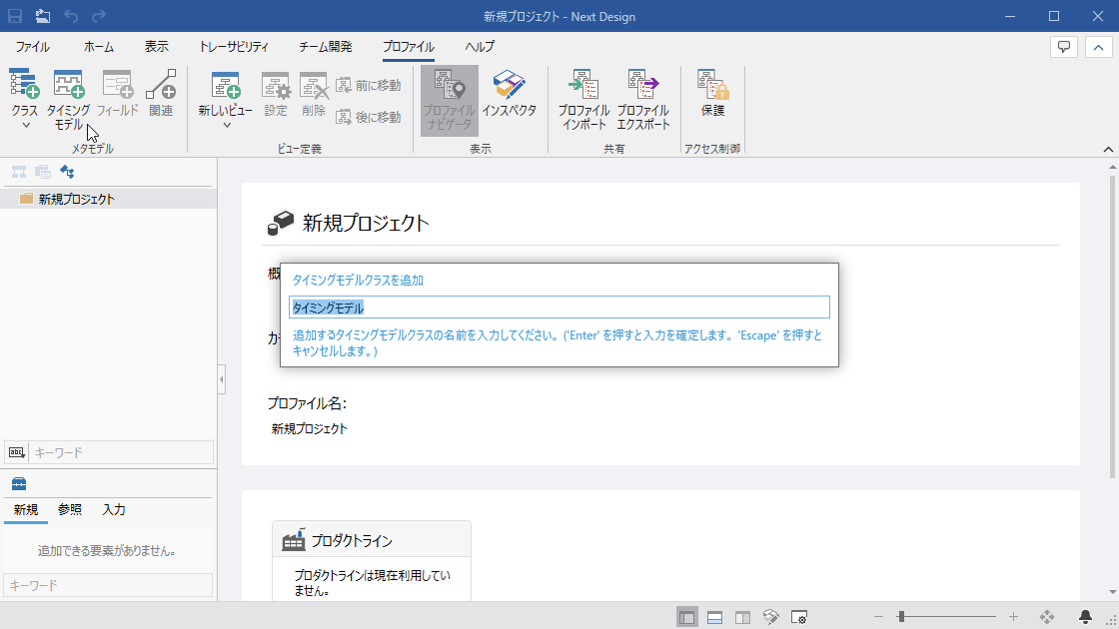Click the Redo arrow in title bar
Image resolution: width=1119 pixels, height=629 pixels.
99,16
